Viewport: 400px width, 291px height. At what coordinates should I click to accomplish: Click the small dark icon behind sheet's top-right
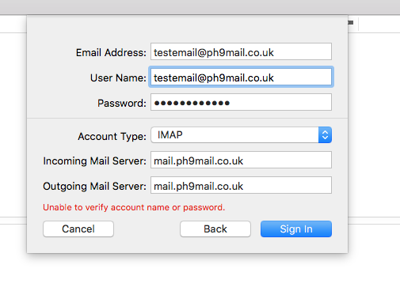click(x=351, y=23)
